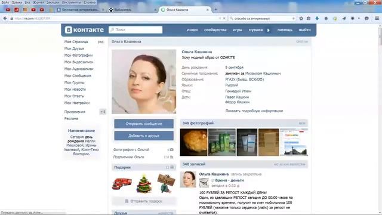The width and height of the screenshot is (382, 215).
Task: Click Отправить подарок button
Action: click(144, 201)
